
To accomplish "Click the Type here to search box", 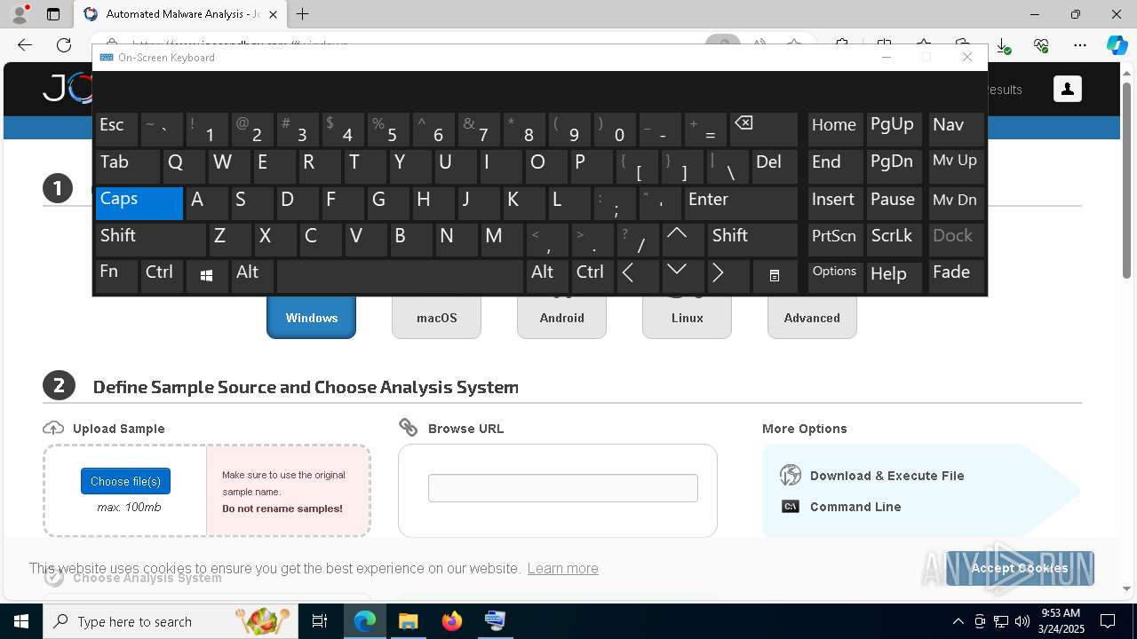I will click(x=170, y=621).
